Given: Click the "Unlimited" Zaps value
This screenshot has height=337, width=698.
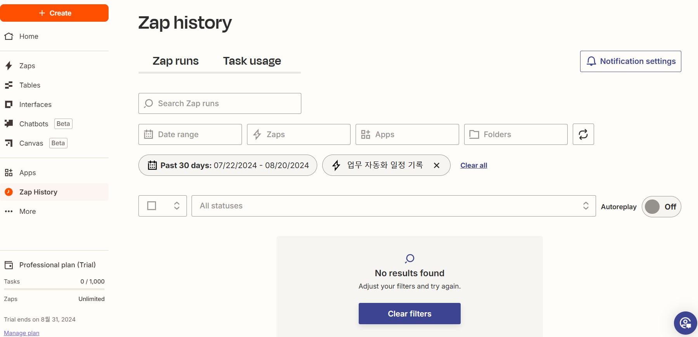Looking at the screenshot, I should click(92, 299).
